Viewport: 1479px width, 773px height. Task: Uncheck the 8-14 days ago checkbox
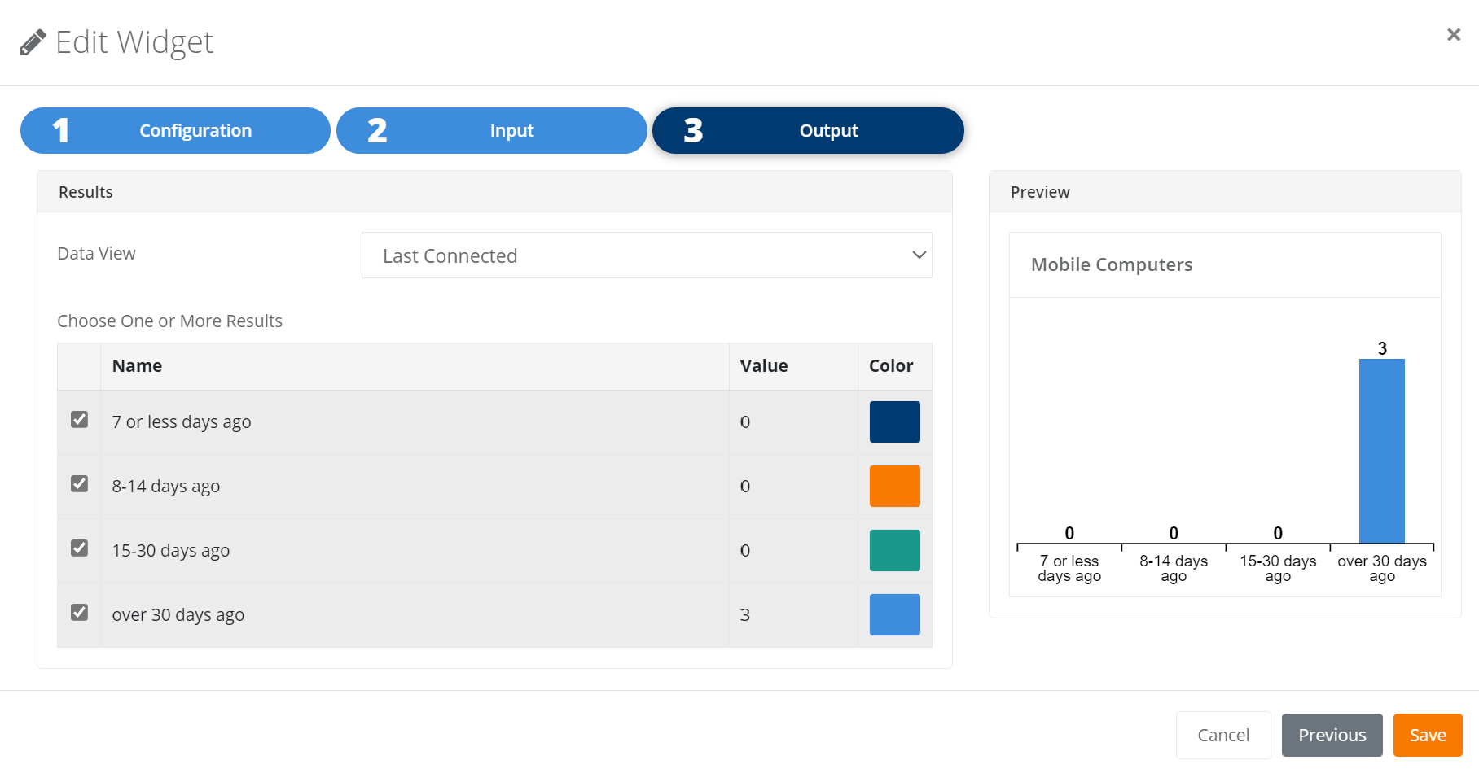click(79, 483)
